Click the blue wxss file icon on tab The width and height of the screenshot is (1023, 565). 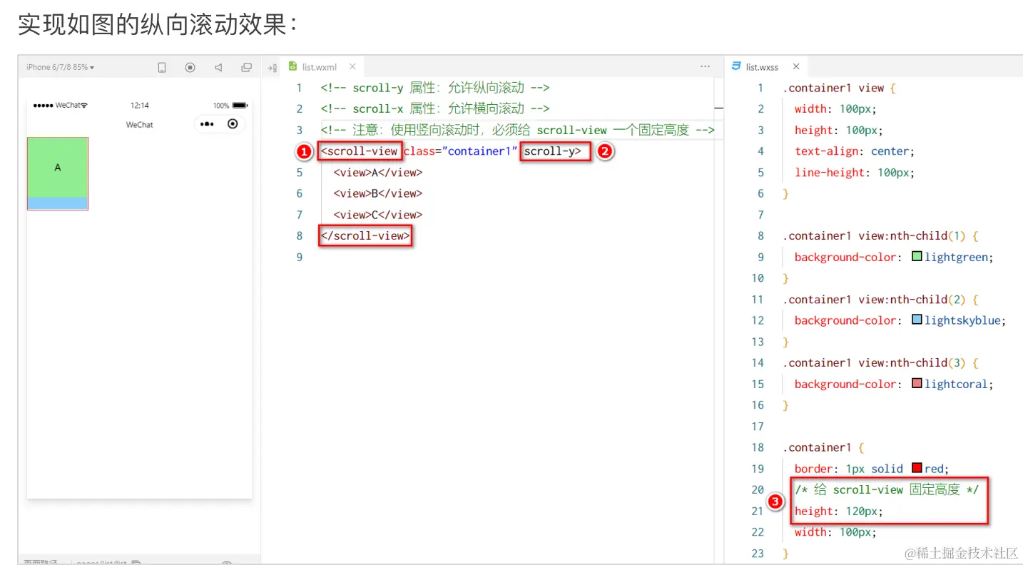coord(736,66)
